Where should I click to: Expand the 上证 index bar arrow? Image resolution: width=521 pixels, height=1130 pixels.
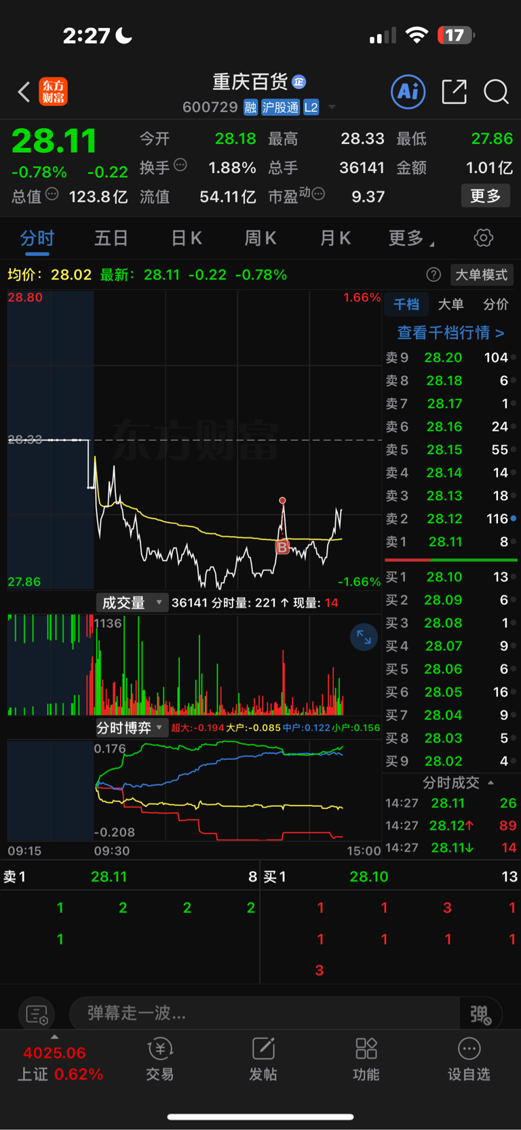(x=54, y=1037)
